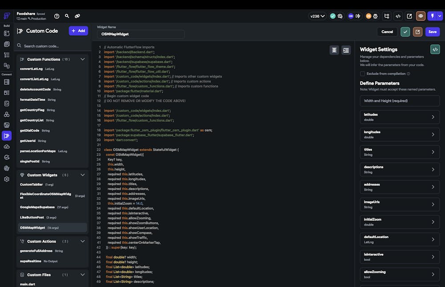The height and width of the screenshot is (287, 445).
Task: Collapse the Custom Functions section
Action: pyautogui.click(x=82, y=59)
